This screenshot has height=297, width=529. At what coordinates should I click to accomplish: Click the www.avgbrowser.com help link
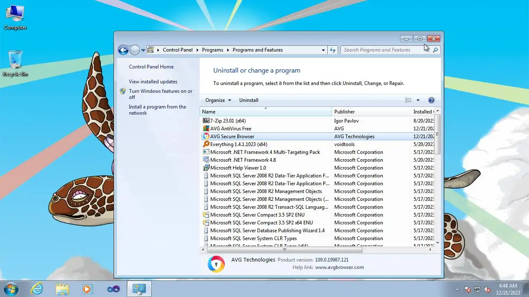pos(339,267)
